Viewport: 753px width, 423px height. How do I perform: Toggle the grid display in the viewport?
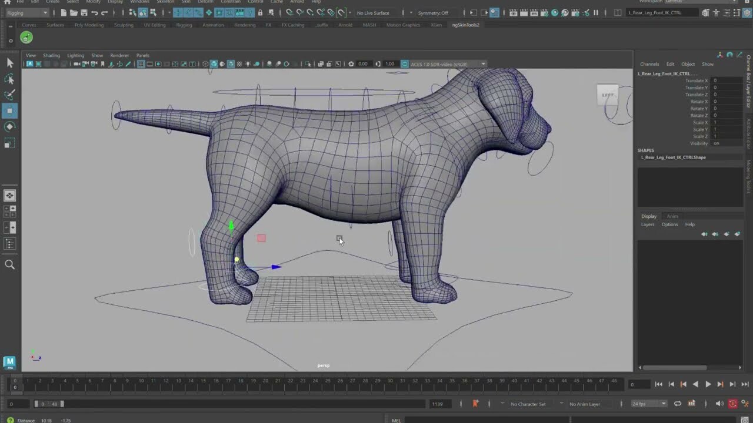point(141,63)
